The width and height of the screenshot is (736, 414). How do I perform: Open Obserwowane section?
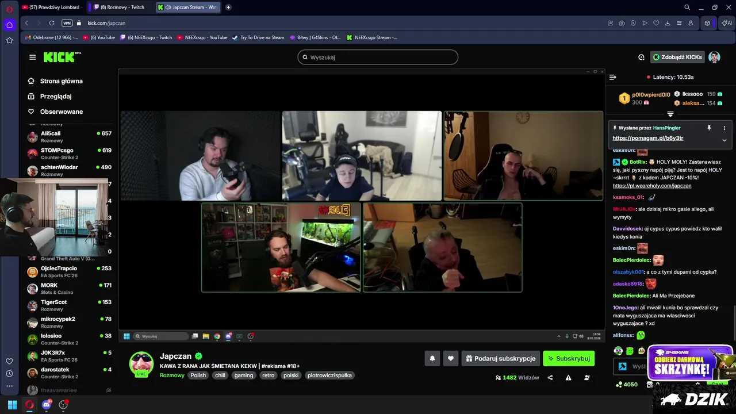[x=55, y=112]
